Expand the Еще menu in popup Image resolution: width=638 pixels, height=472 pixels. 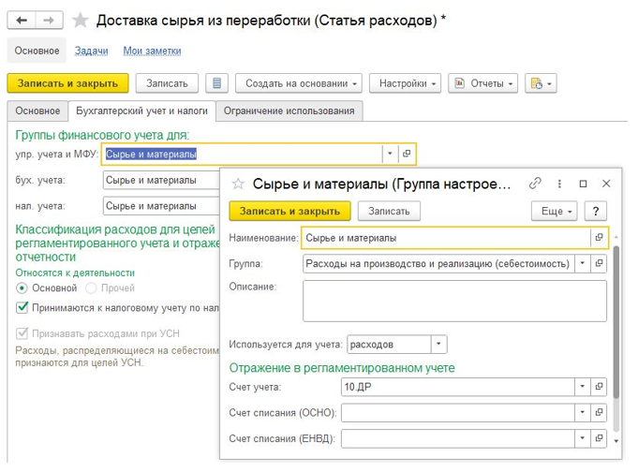(x=555, y=211)
